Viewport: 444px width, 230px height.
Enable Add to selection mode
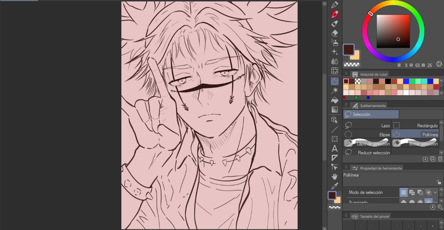tap(412, 192)
